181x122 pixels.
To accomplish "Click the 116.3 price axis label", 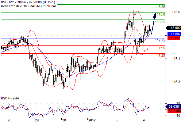I will point(176,82).
